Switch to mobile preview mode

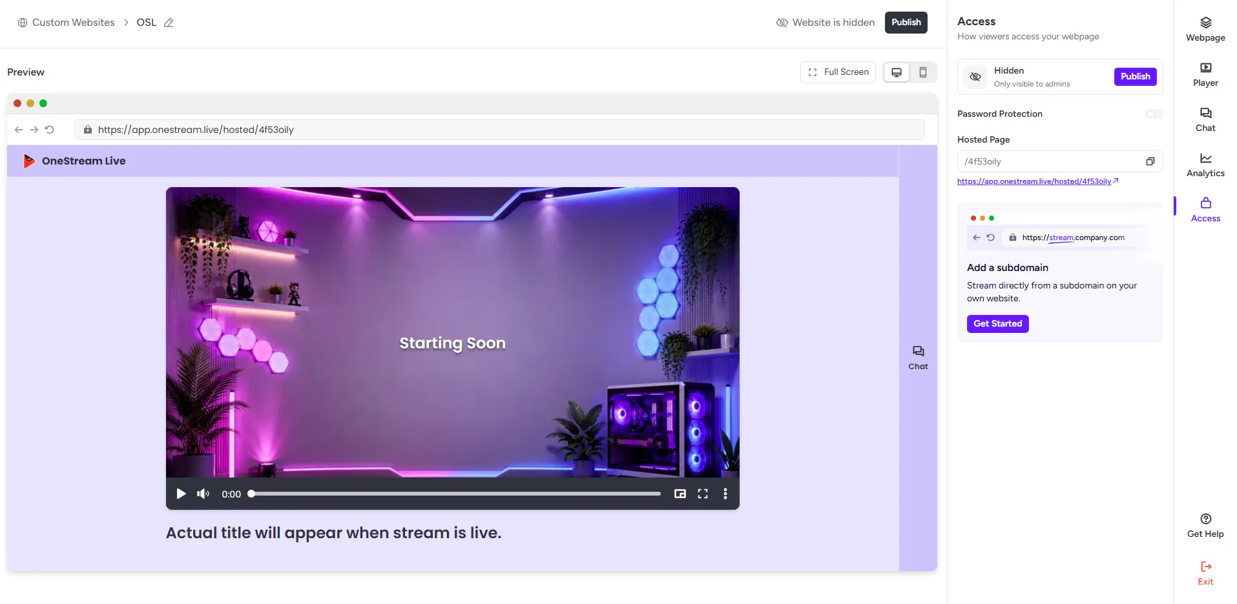[x=923, y=72]
